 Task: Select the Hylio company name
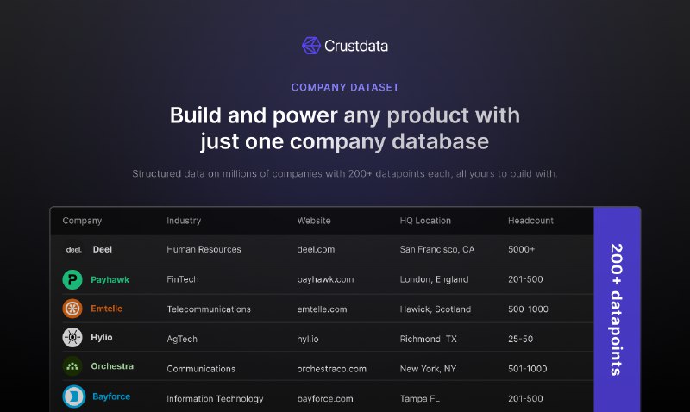102,338
